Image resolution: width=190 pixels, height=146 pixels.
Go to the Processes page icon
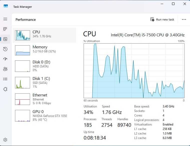coord(5,29)
